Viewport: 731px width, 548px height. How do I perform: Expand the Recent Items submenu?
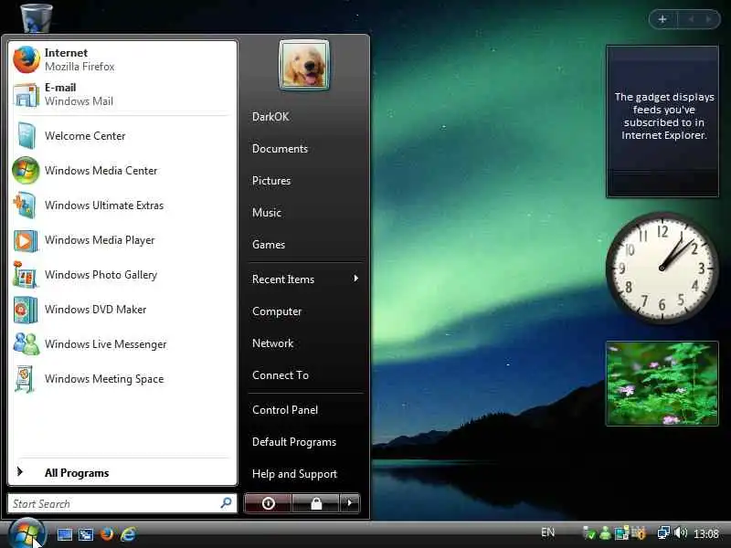click(305, 279)
